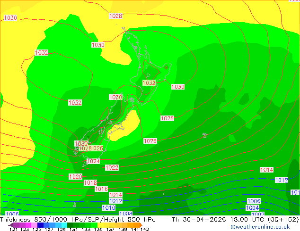Screen dimensions: 300x231
Task: Click the cyan legend swatch before 131
Action: pyautogui.click(x=64, y=225)
